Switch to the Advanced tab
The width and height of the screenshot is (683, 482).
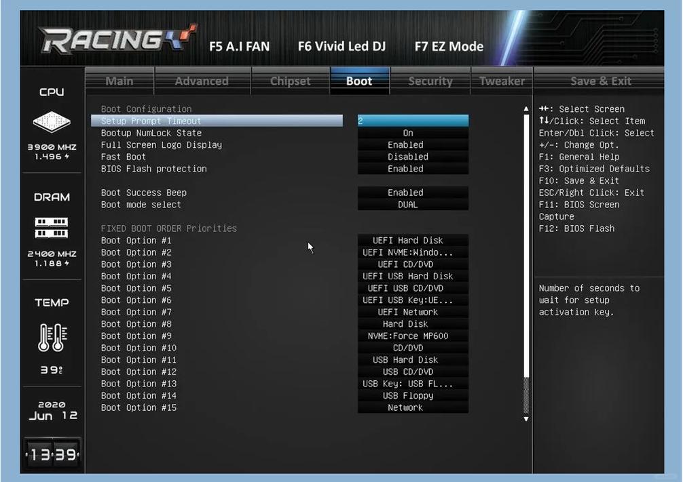pos(202,81)
